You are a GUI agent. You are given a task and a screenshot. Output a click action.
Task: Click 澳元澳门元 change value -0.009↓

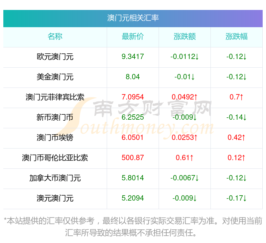click(x=185, y=198)
